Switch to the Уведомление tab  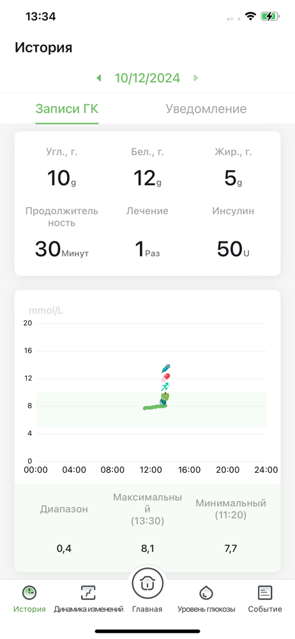206,109
